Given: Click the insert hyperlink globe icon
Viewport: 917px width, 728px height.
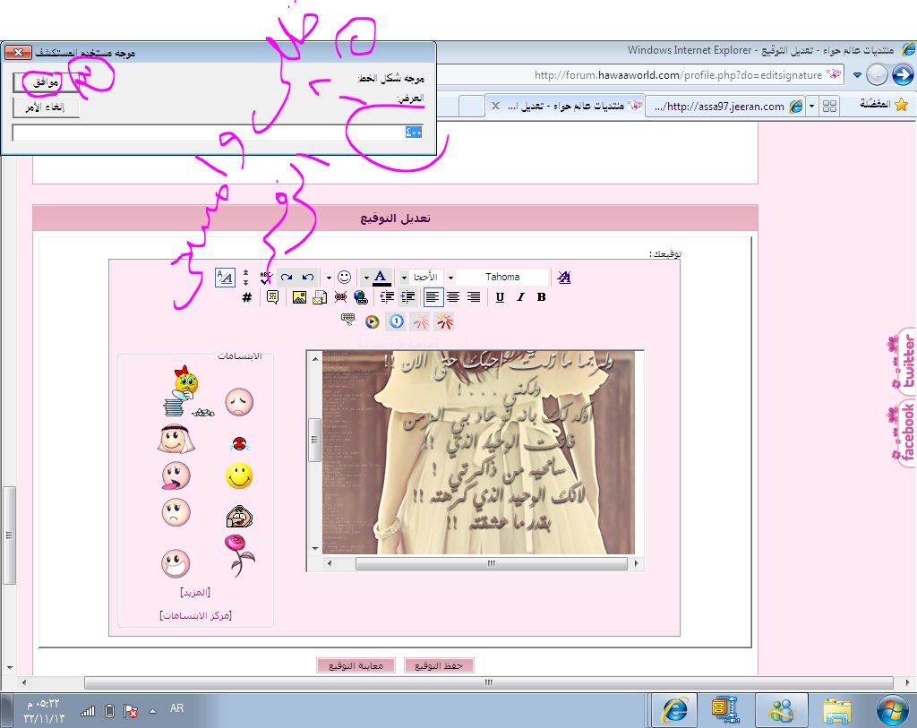Looking at the screenshot, I should point(361,297).
